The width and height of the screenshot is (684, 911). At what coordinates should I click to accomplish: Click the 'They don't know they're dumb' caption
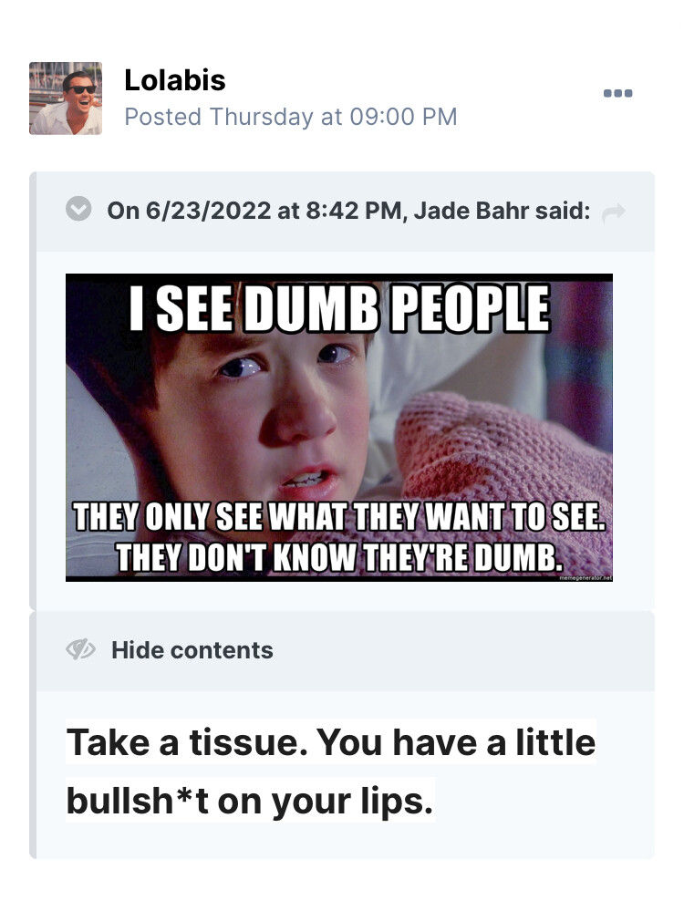339,557
